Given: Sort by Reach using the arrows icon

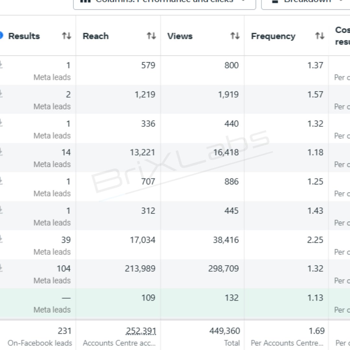Looking at the screenshot, I should click(x=151, y=36).
